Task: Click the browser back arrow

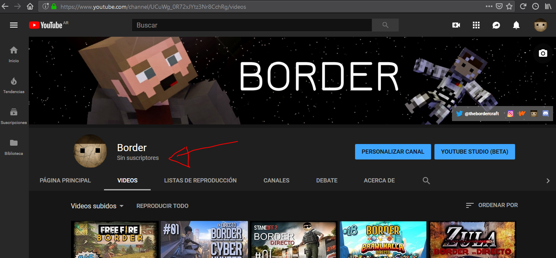Action: (5, 6)
